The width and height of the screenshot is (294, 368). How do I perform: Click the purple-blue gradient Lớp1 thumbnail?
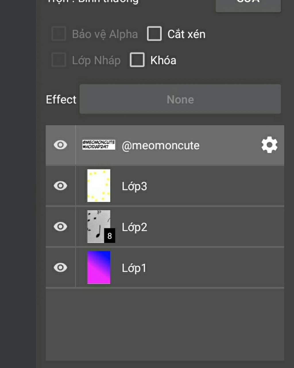pyautogui.click(x=99, y=267)
